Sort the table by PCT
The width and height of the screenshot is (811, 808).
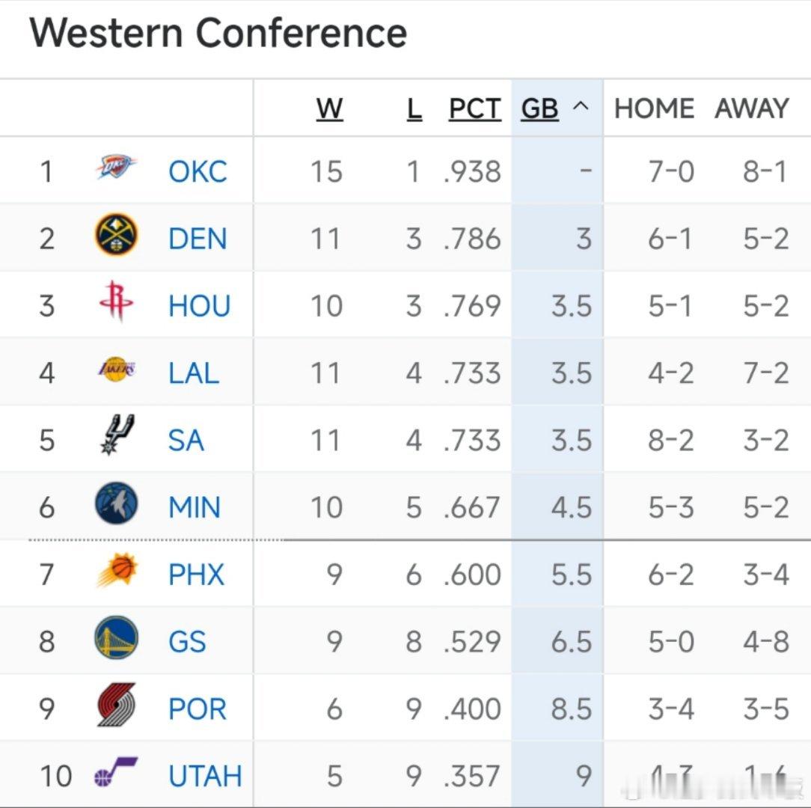pos(474,109)
